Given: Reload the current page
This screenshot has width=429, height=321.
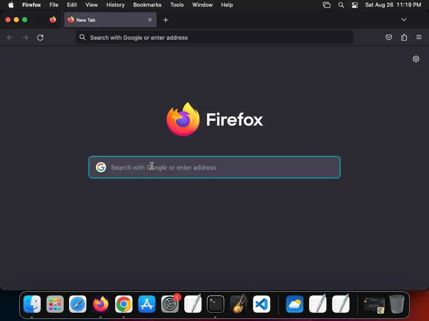Looking at the screenshot, I should click(x=40, y=37).
